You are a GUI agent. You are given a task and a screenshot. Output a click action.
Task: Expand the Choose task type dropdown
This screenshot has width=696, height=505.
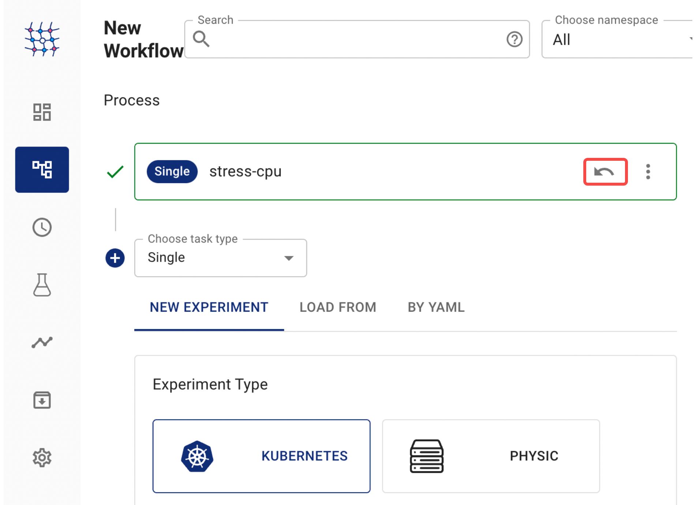289,258
